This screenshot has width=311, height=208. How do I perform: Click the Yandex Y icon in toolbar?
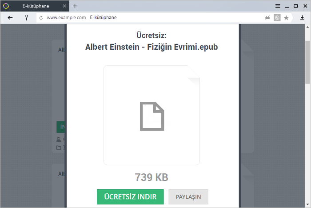[27, 18]
